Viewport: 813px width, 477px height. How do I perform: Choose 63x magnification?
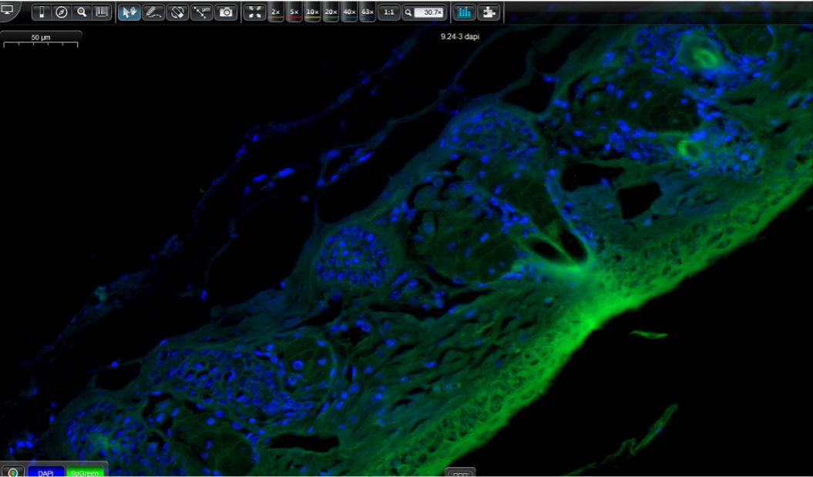[x=368, y=12]
